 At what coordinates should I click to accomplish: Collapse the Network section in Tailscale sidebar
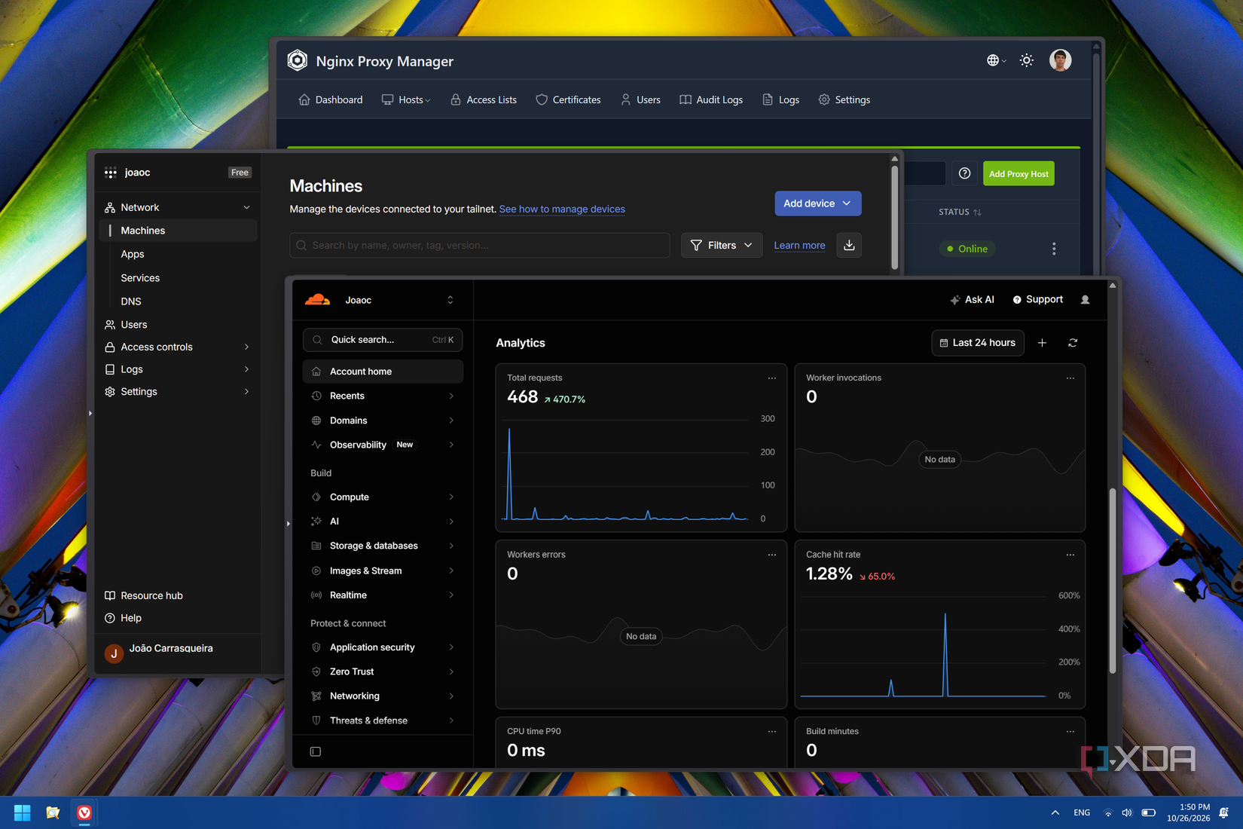246,207
